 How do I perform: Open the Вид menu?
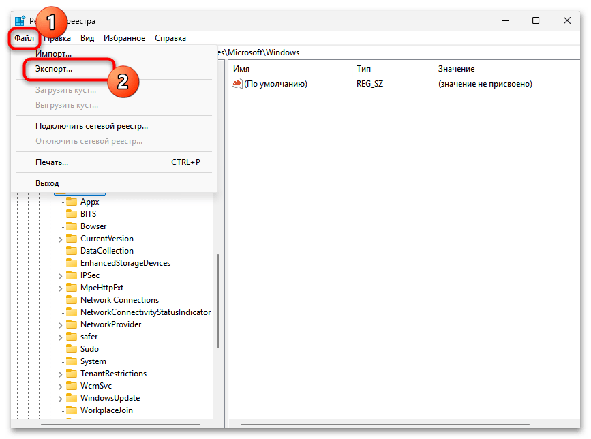[x=87, y=38]
